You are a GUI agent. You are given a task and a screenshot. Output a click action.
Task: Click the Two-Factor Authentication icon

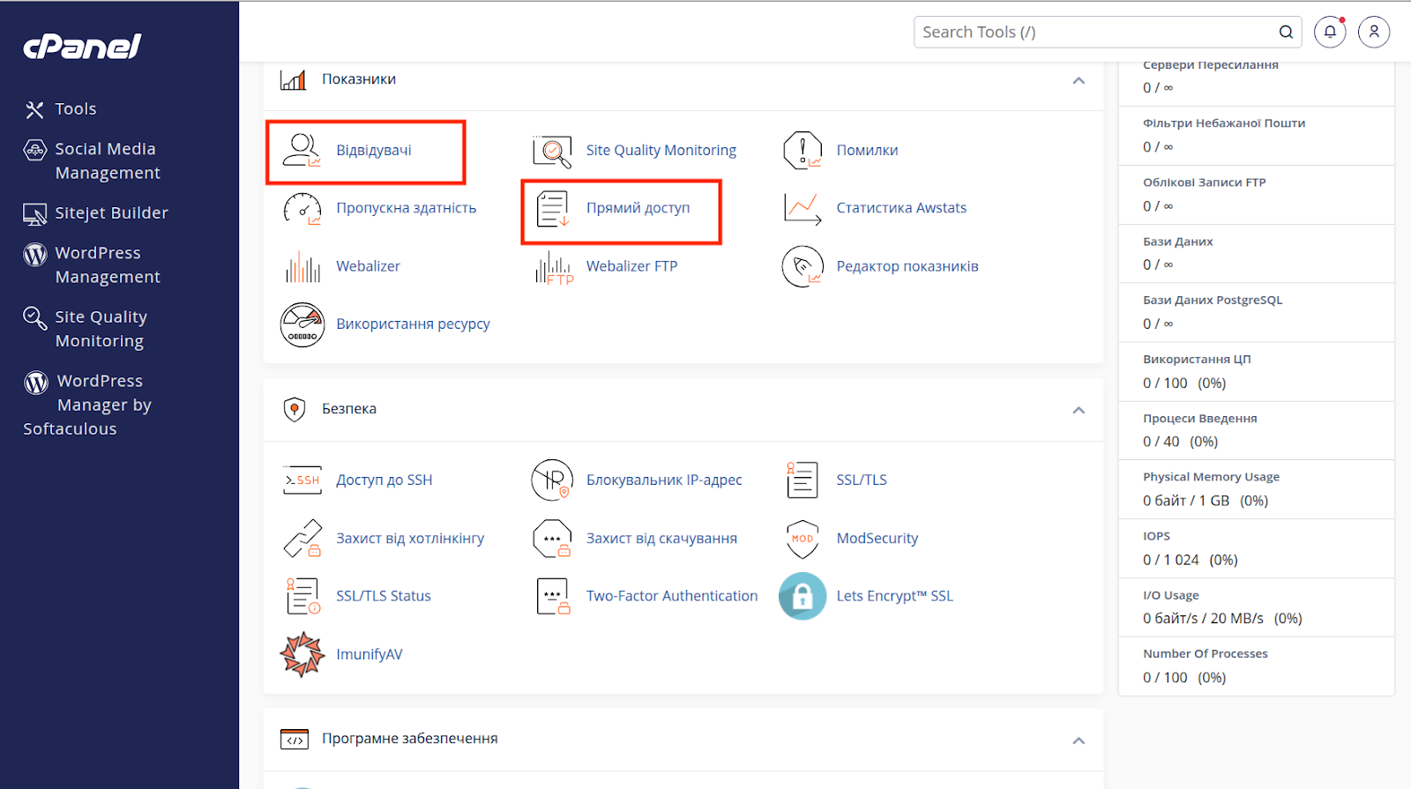[553, 597]
